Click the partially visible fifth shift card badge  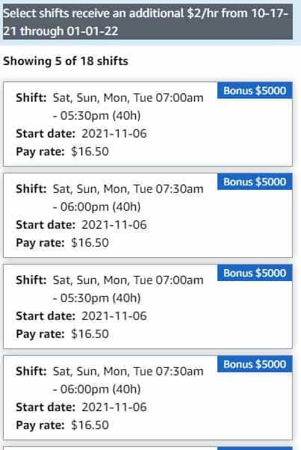coord(255,449)
